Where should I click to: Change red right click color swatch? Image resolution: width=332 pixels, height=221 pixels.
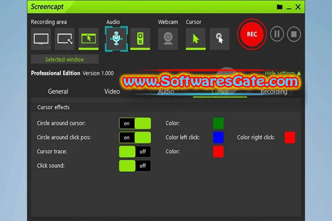tap(290, 138)
